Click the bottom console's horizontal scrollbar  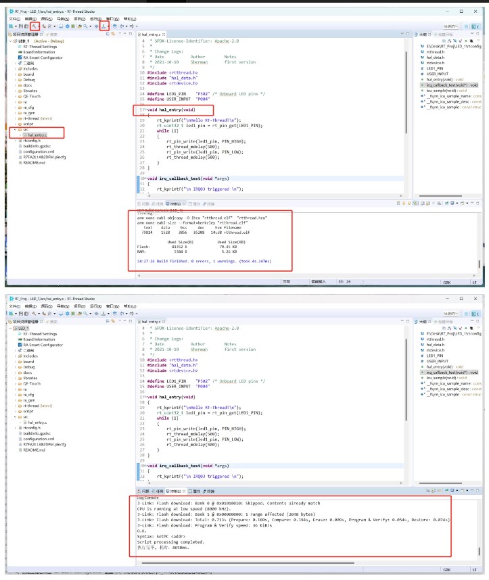248,563
